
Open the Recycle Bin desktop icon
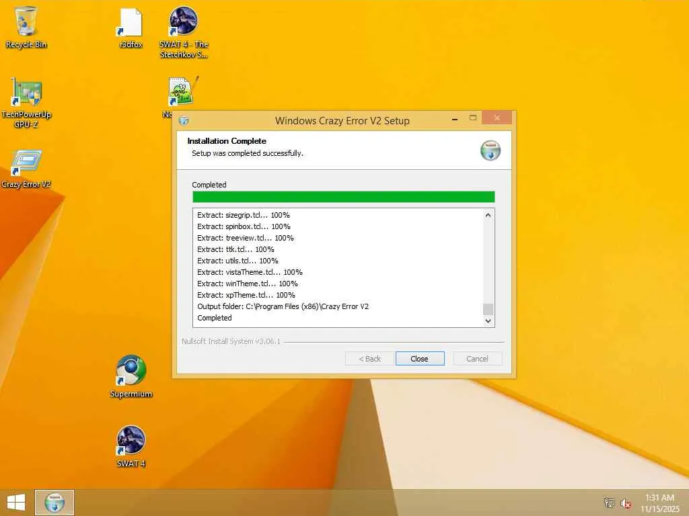click(x=26, y=27)
